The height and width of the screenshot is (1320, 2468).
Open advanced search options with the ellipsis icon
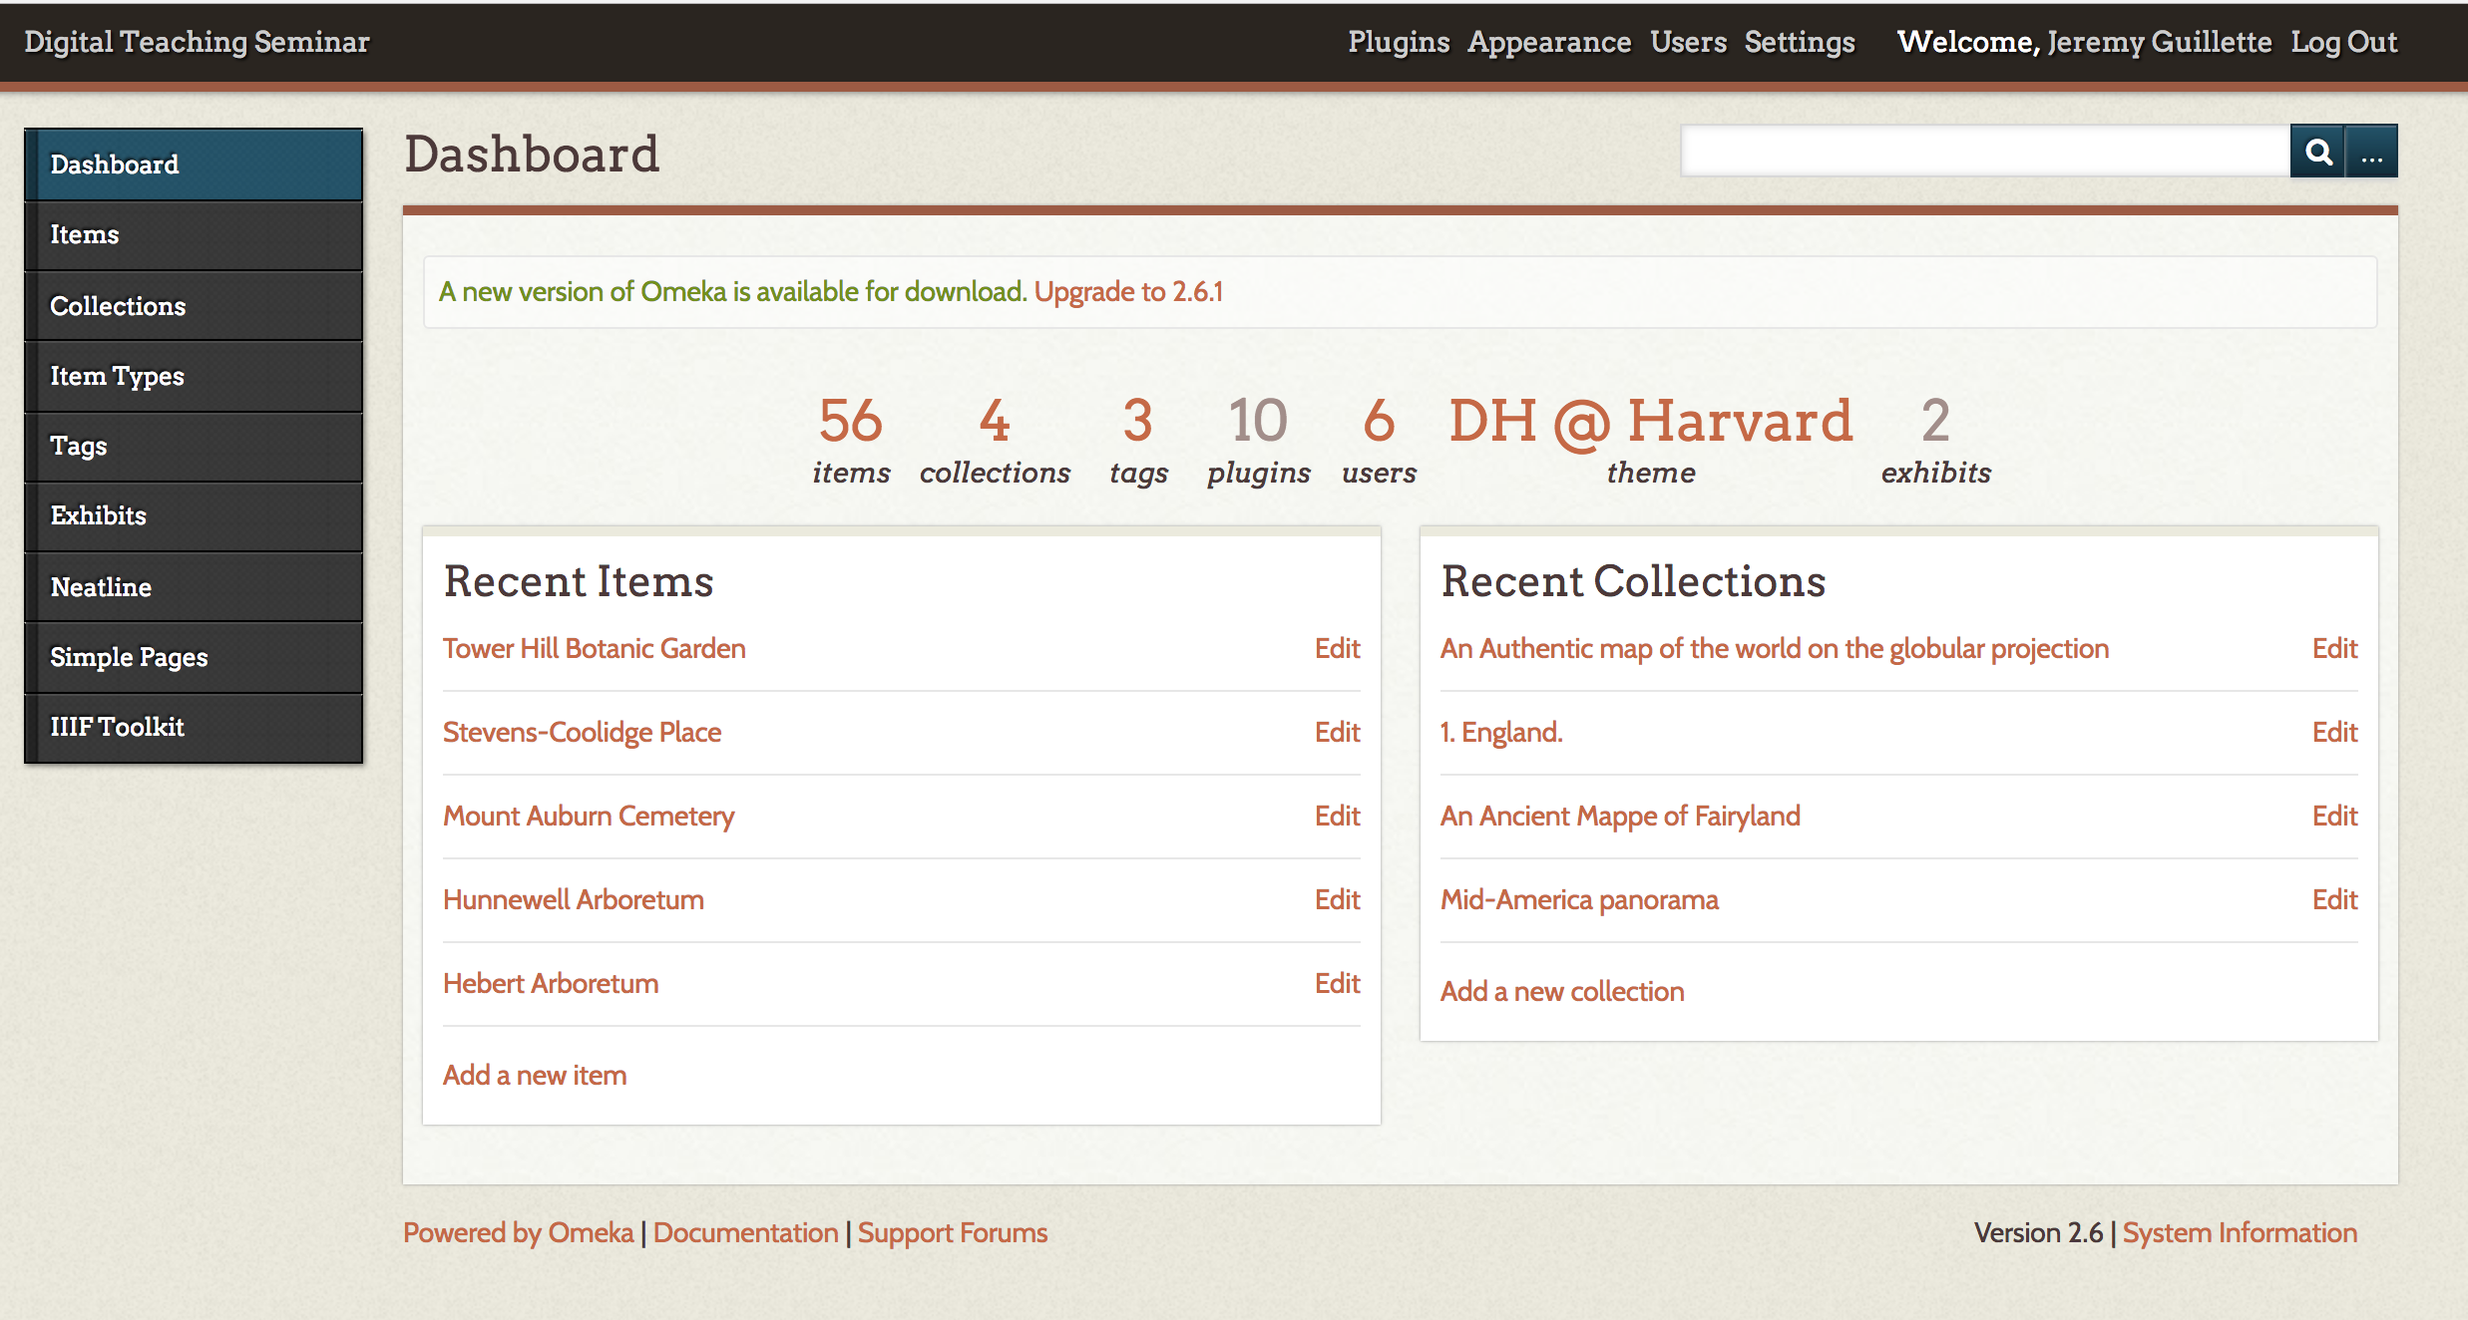(x=2372, y=152)
